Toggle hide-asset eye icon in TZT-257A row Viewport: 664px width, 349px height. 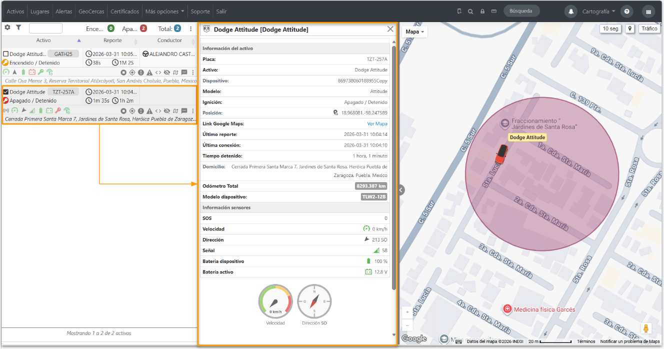167,110
